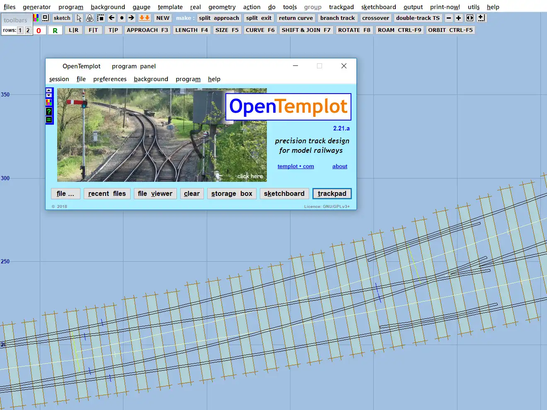Open the session menu in program panel

[59, 79]
